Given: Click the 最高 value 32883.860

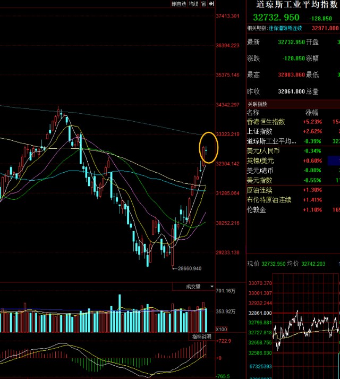Looking at the screenshot, I should coord(292,75).
